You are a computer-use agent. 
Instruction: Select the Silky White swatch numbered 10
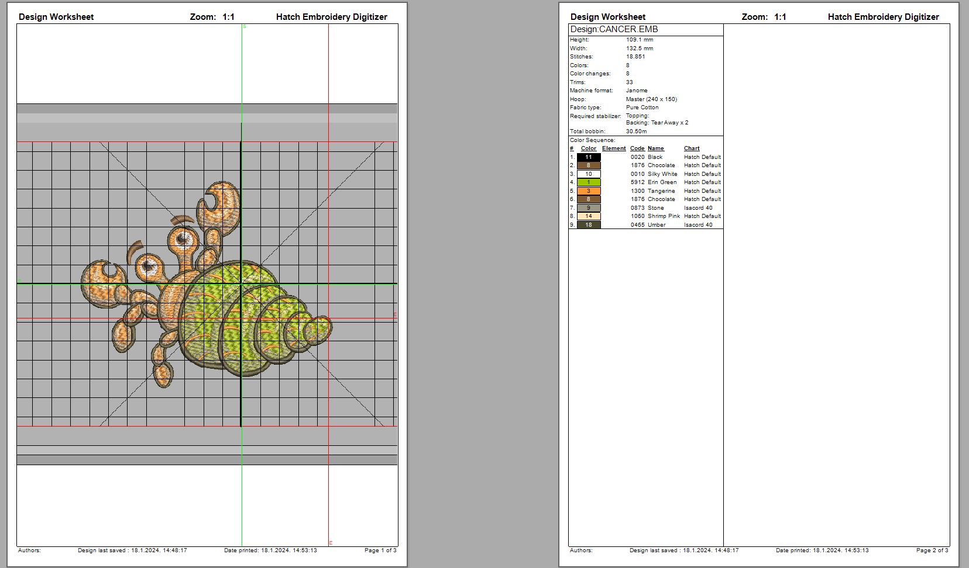pos(589,174)
